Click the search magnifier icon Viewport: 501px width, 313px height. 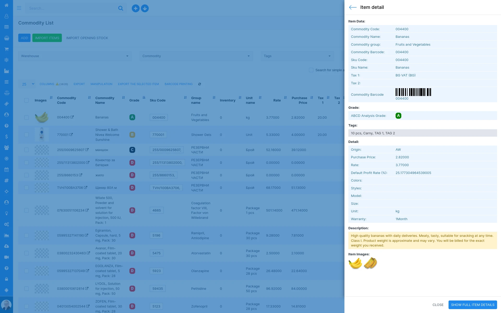pos(121,8)
